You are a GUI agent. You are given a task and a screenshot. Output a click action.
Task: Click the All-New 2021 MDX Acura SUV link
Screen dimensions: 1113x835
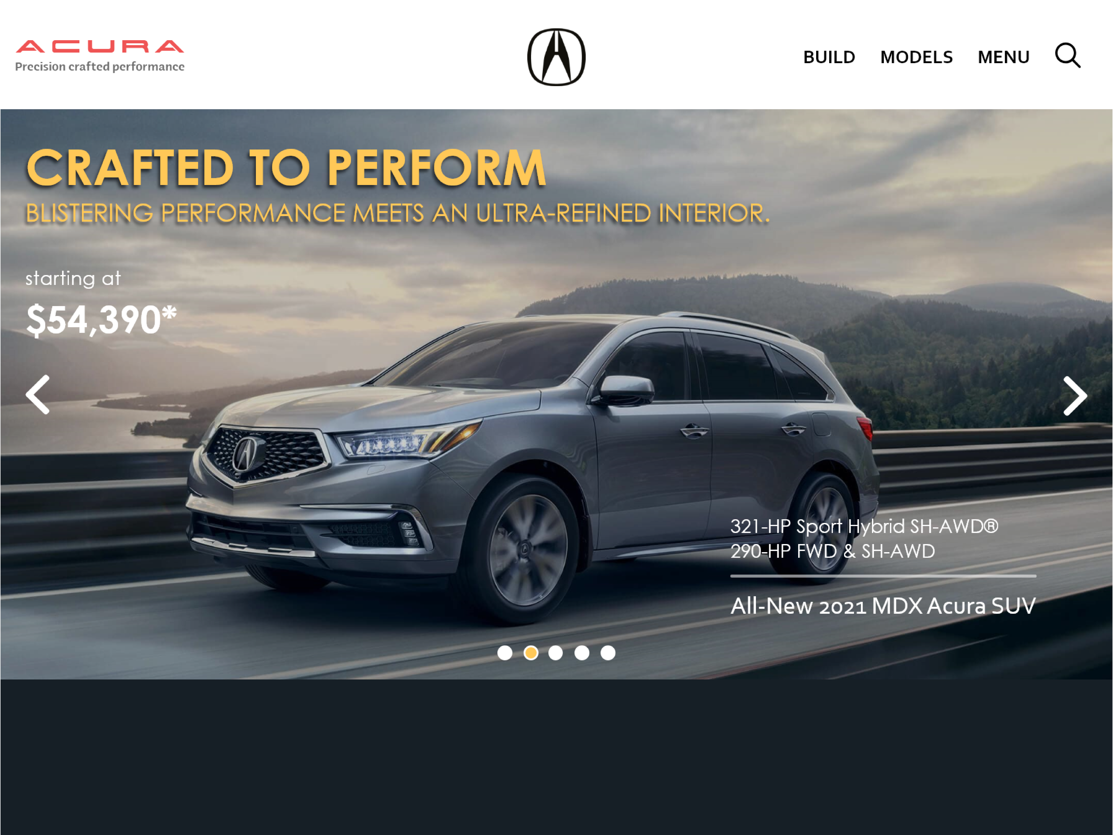click(883, 606)
